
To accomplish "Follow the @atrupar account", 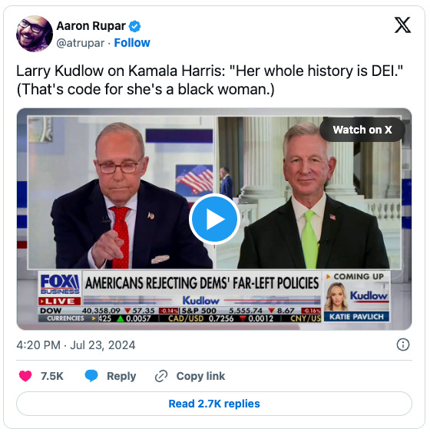I will click(132, 43).
